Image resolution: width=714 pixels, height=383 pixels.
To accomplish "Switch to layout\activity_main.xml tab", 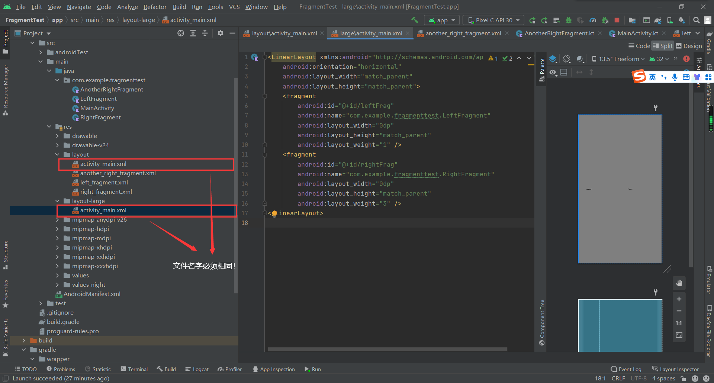I will [x=284, y=33].
